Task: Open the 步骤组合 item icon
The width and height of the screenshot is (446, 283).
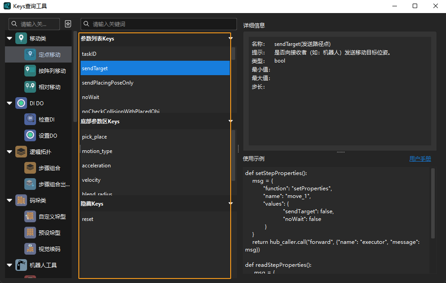Action: [30, 168]
